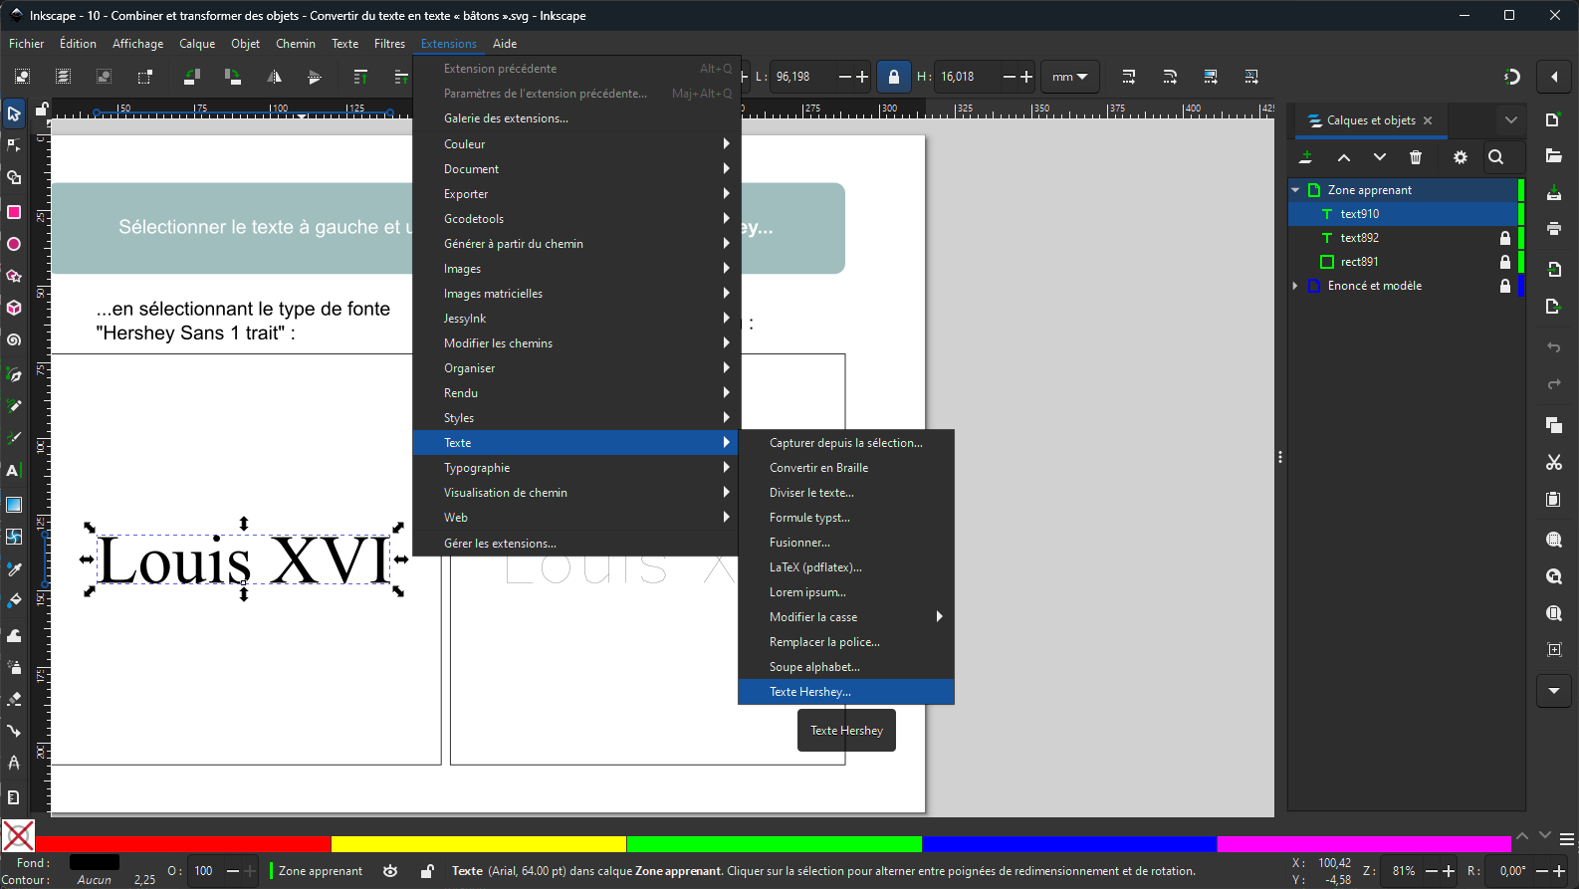Click Rotate 90° counter-clockwise icon
1579x889 pixels.
pos(192,77)
